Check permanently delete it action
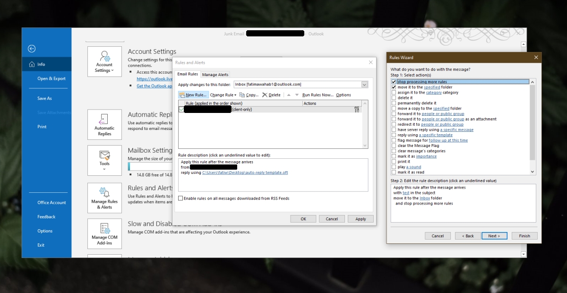Screen dimensions: 567x293 pyautogui.click(x=394, y=103)
